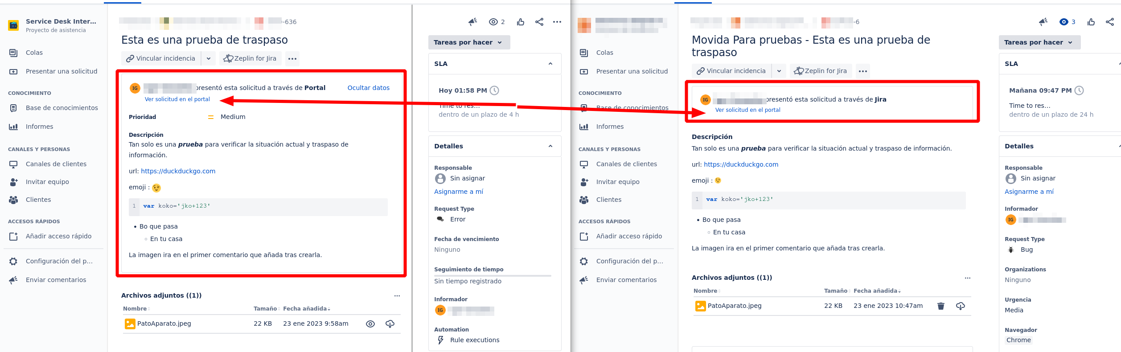Expand Vincular incidencia dropdown arrow in left window

(x=209, y=58)
